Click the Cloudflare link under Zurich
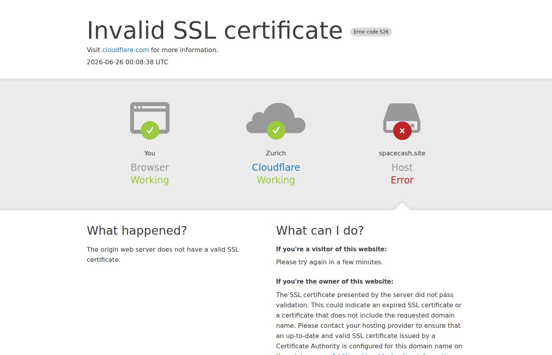 pyautogui.click(x=276, y=167)
